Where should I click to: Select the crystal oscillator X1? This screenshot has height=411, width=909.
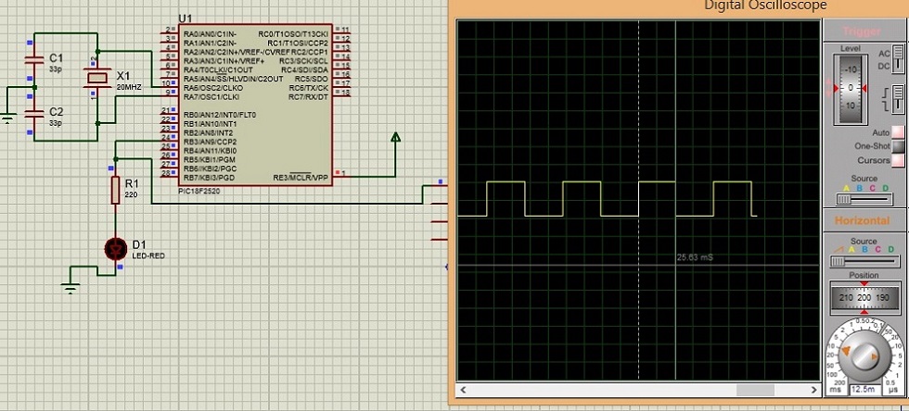[x=96, y=80]
